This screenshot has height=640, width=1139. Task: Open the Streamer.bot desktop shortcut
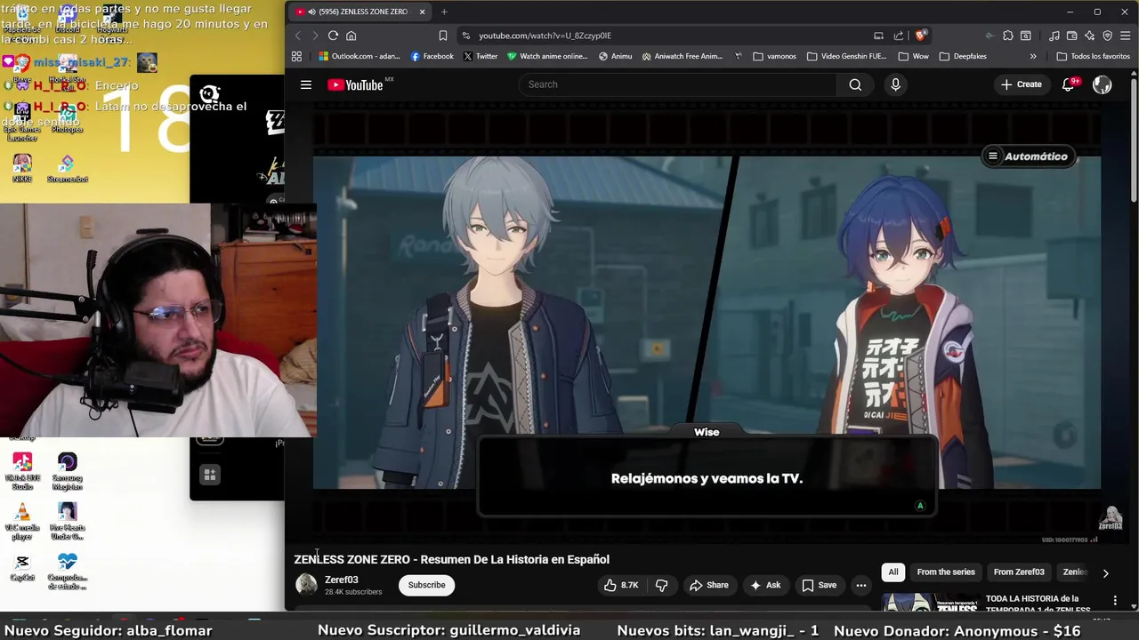[68, 168]
